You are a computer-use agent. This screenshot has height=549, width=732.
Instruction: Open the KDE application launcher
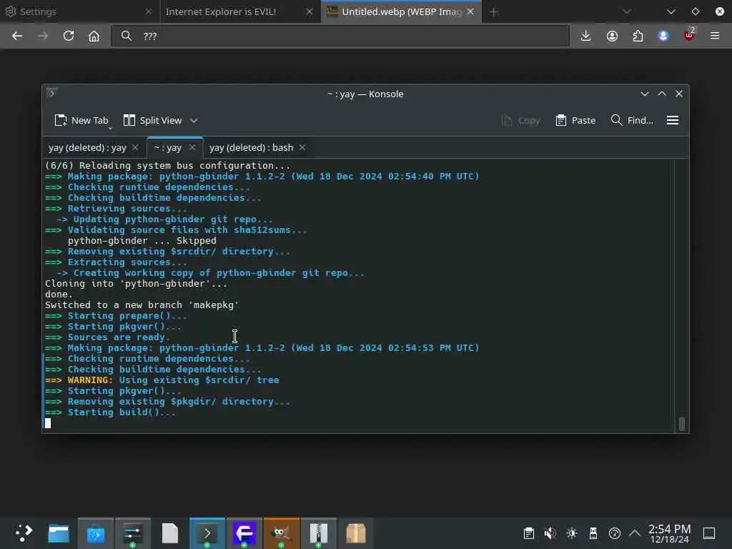[23, 533]
